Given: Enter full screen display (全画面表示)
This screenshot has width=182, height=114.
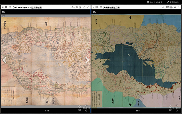Looking at the screenshot, I should click(x=173, y=2).
